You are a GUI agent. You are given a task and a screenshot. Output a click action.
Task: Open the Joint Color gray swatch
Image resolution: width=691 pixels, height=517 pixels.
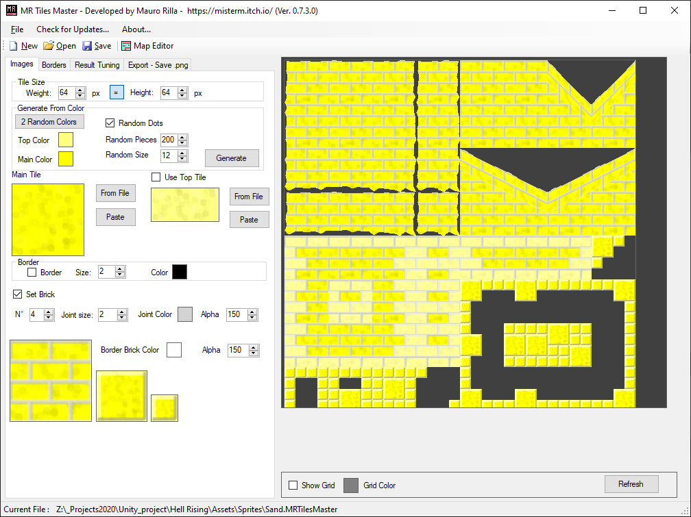(x=185, y=314)
